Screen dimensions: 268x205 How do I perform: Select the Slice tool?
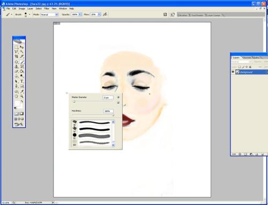tap(21, 56)
